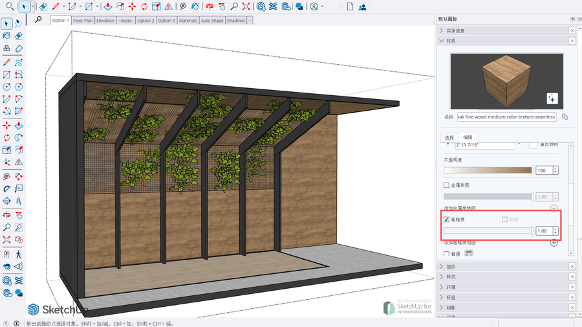Click the add metalness map plus button
The image size is (582, 327).
point(554,209)
